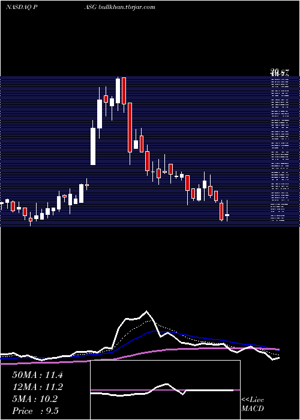Click the last candlestick on the chart
The width and height of the screenshot is (300, 420).
coord(227,215)
